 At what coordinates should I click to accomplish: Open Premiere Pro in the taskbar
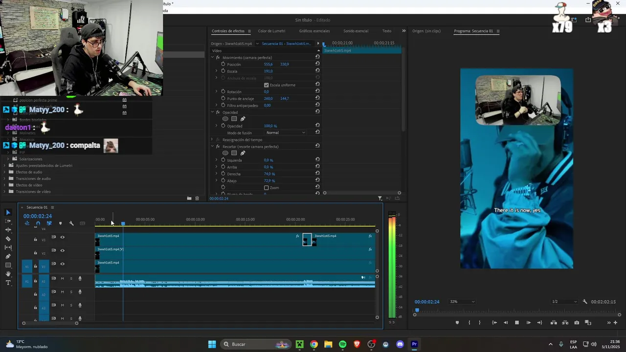click(x=414, y=344)
